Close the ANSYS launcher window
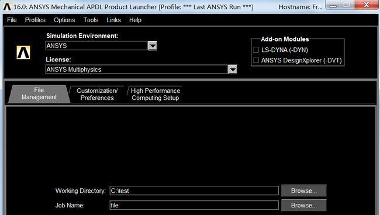Image resolution: width=380 pixels, height=215 pixels. pyautogui.click(x=366, y=5)
